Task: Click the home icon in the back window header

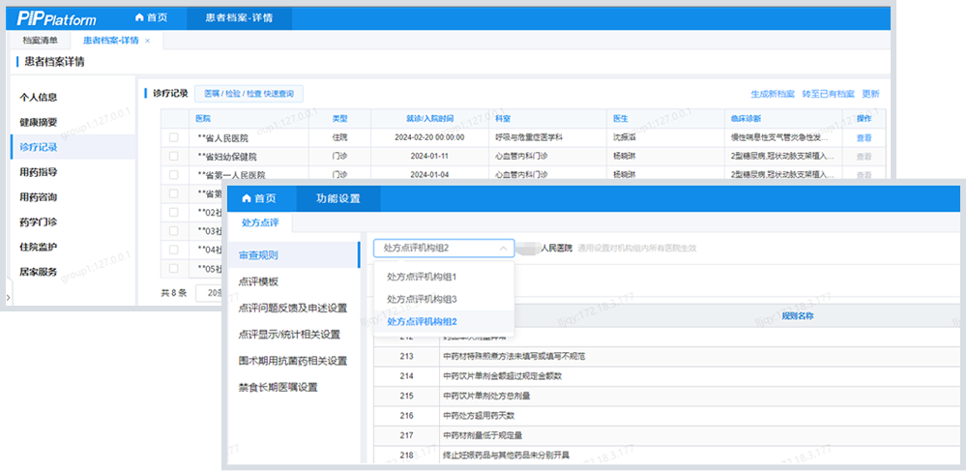Action: pyautogui.click(x=140, y=18)
